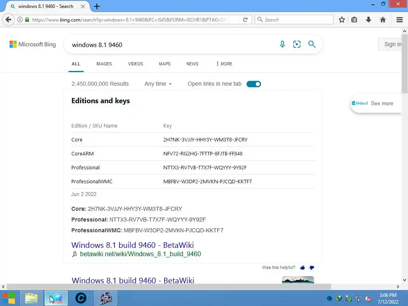The height and width of the screenshot is (306, 408).
Task: Open site information icon in address bar
Action: click(20, 20)
